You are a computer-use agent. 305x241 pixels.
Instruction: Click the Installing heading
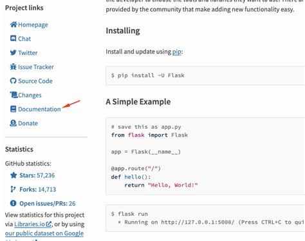tap(123, 31)
